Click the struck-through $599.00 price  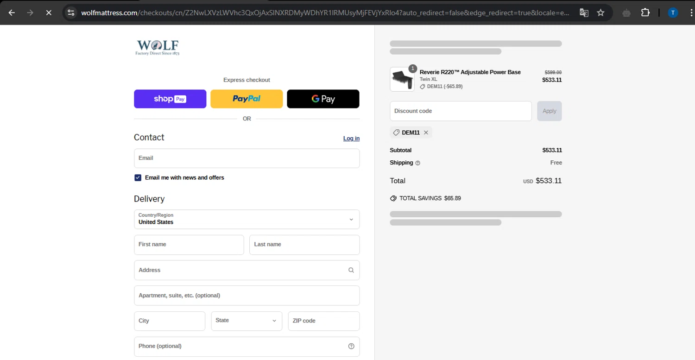pos(553,72)
